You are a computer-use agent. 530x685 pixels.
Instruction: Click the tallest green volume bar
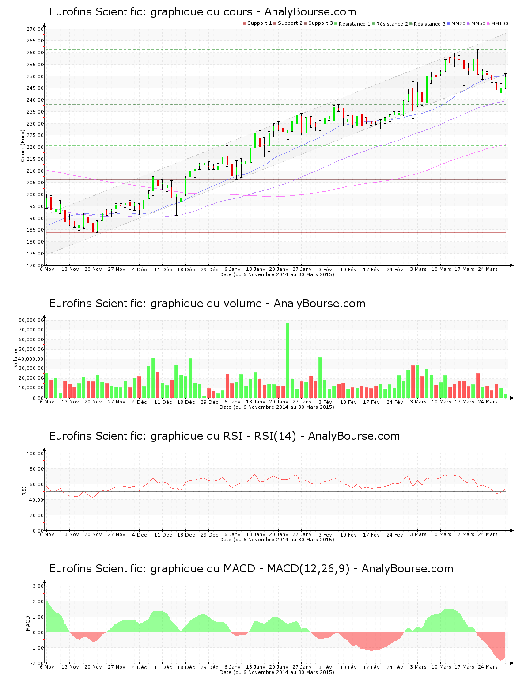288,360
